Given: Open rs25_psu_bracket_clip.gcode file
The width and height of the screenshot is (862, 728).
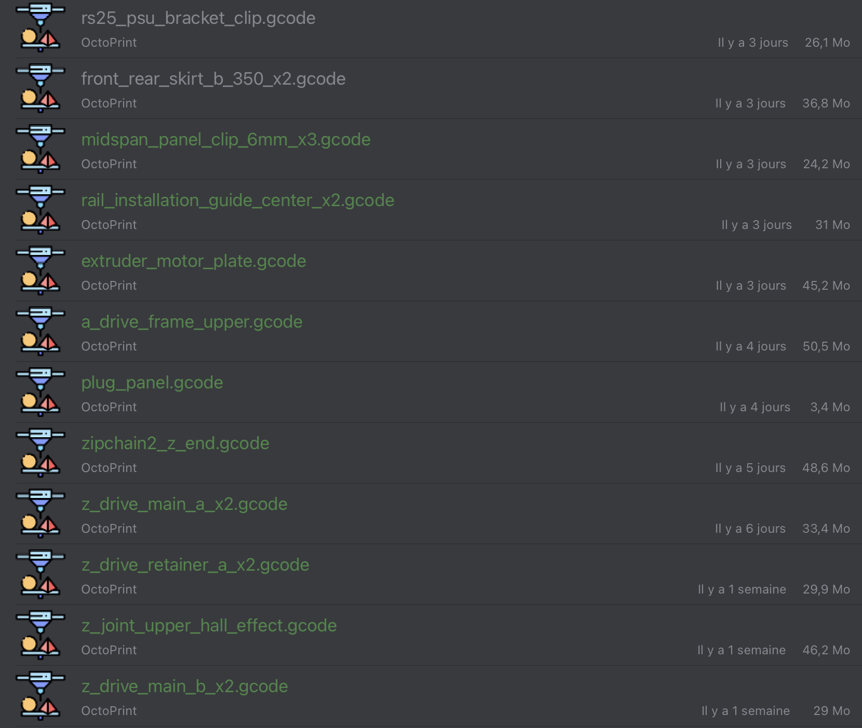Looking at the screenshot, I should [x=439, y=29].
